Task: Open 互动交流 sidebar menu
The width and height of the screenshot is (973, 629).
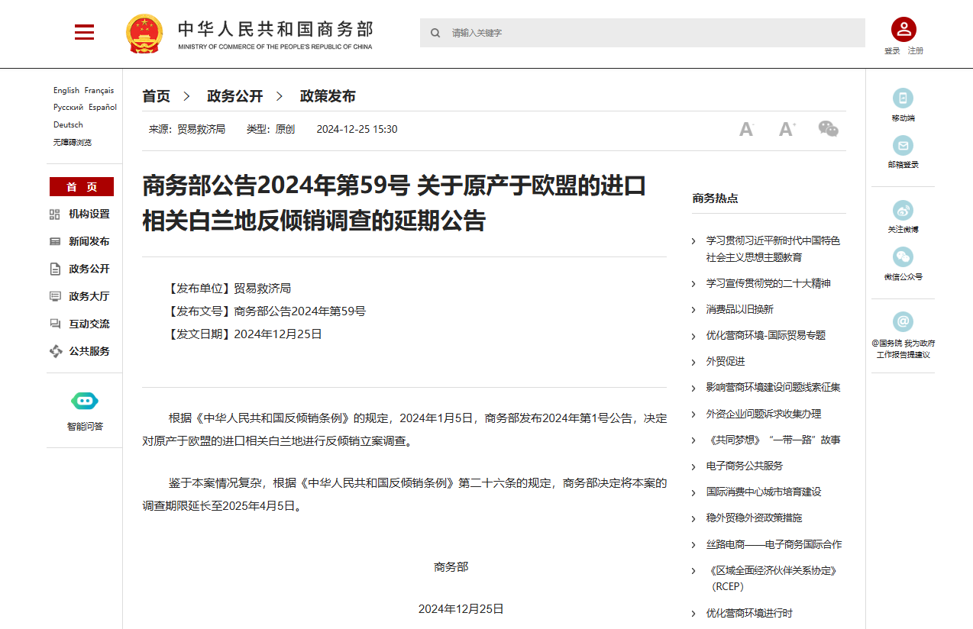Action: (89, 324)
